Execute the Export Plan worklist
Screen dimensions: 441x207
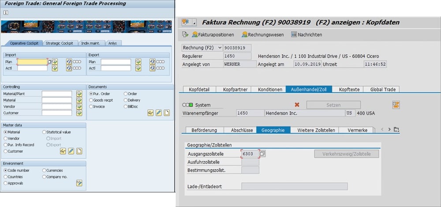click(x=138, y=62)
